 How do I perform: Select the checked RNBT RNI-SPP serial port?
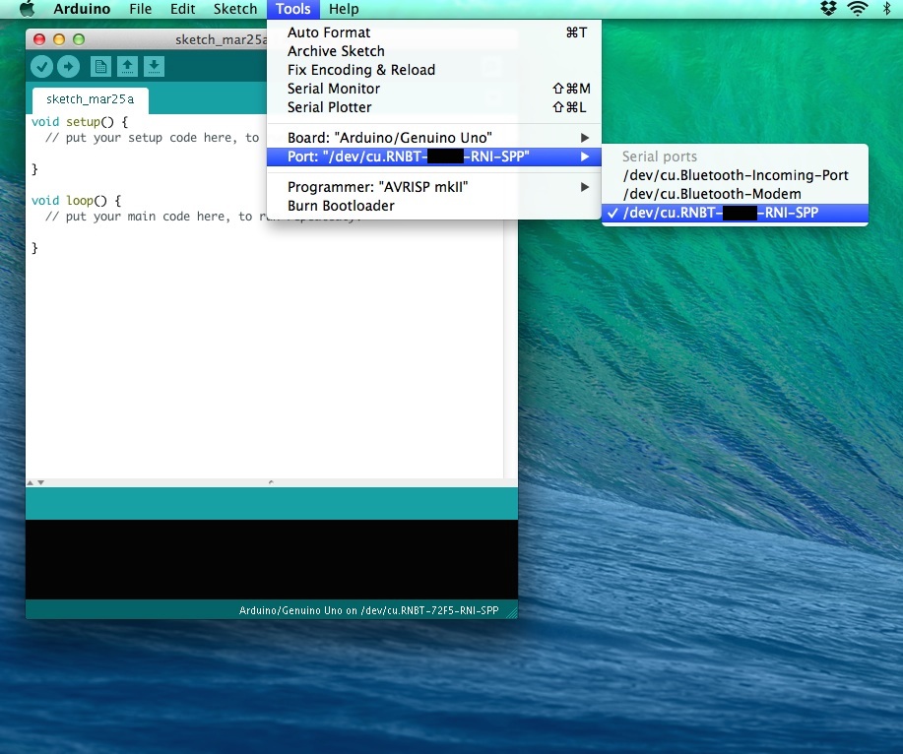tap(735, 213)
